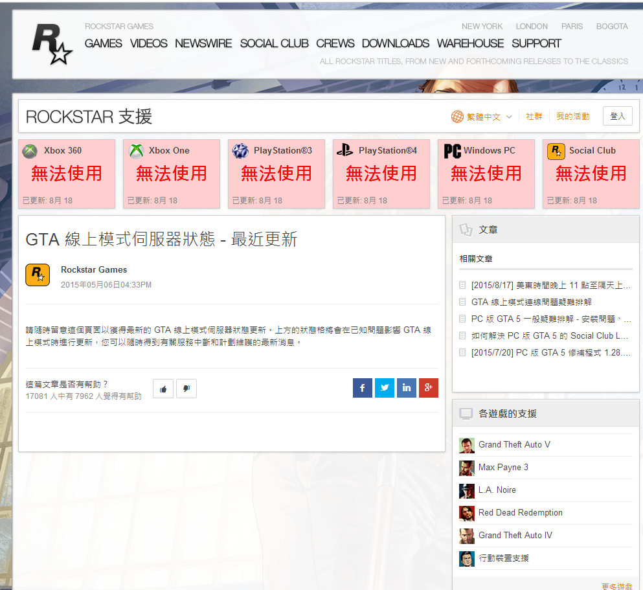Share the article on Facebook
This screenshot has width=643, height=590.
tap(363, 388)
